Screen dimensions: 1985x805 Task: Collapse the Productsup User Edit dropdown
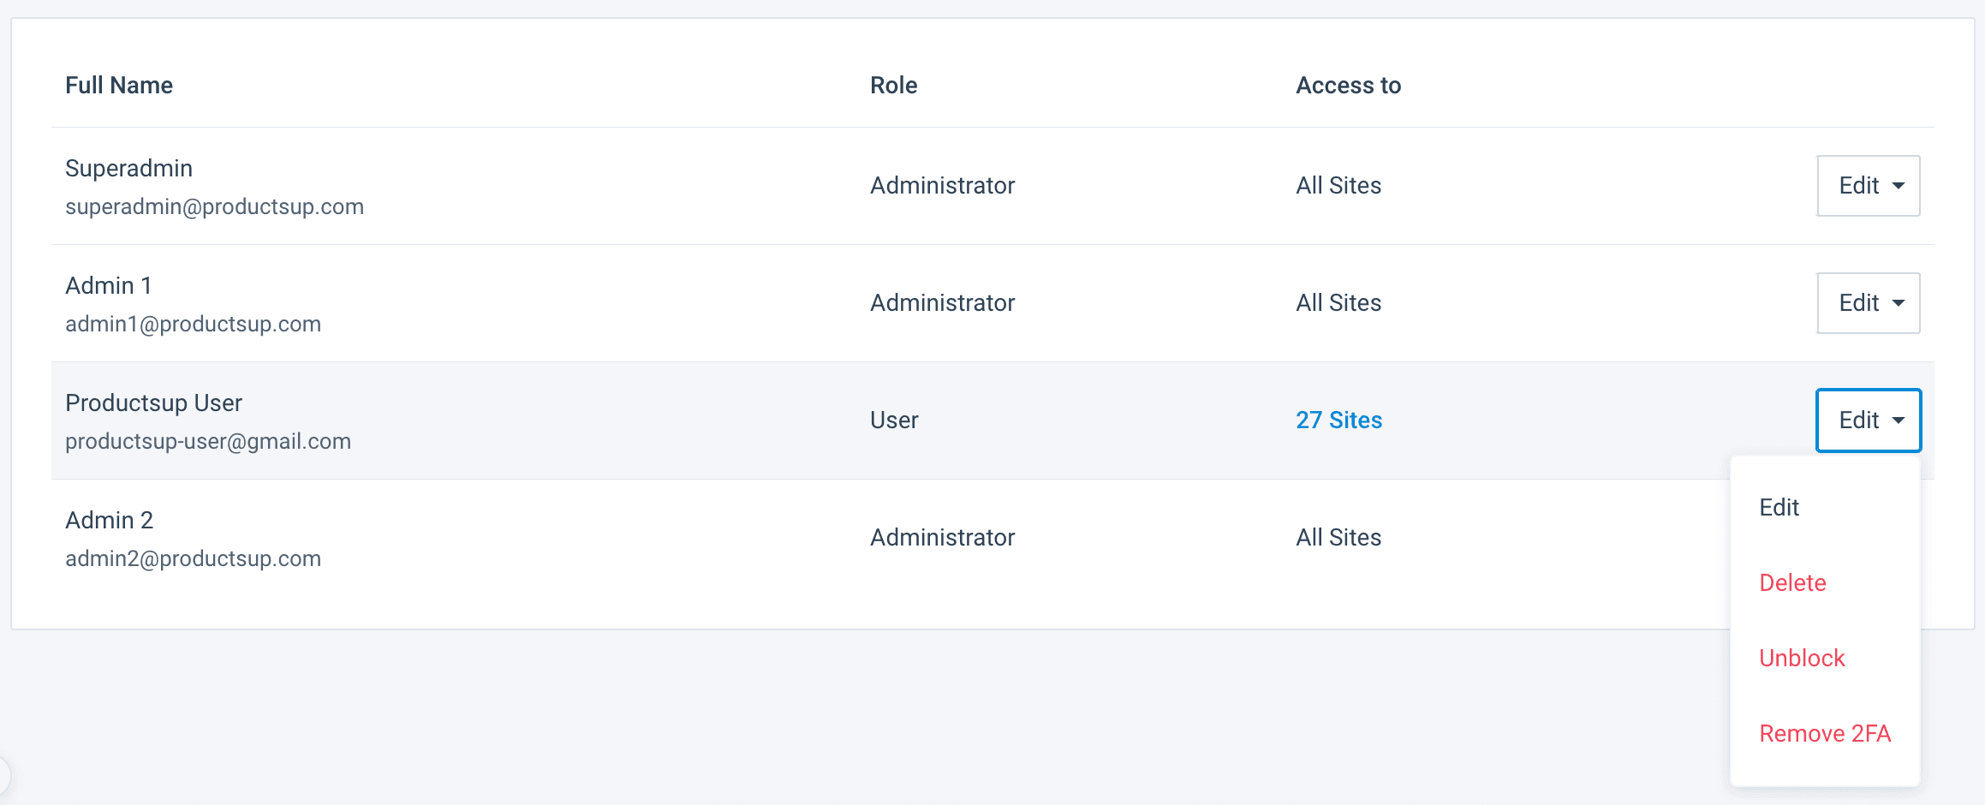[1868, 420]
